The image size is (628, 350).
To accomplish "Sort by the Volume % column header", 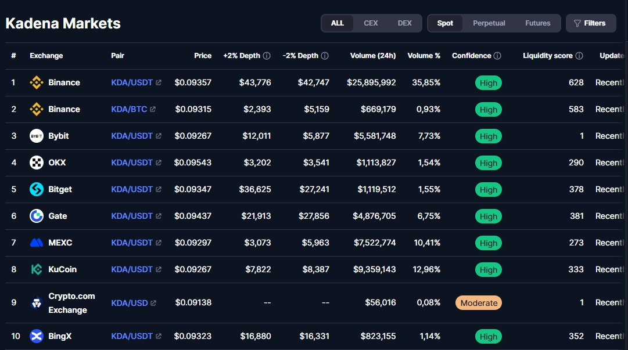I will click(x=424, y=56).
